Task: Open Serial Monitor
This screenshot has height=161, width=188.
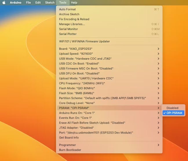Action: click(68, 29)
